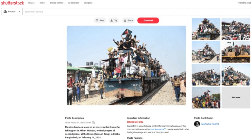Open Mamunur Rashid's avatar picture
Viewport: 251px width, 140px height.
coord(197,124)
